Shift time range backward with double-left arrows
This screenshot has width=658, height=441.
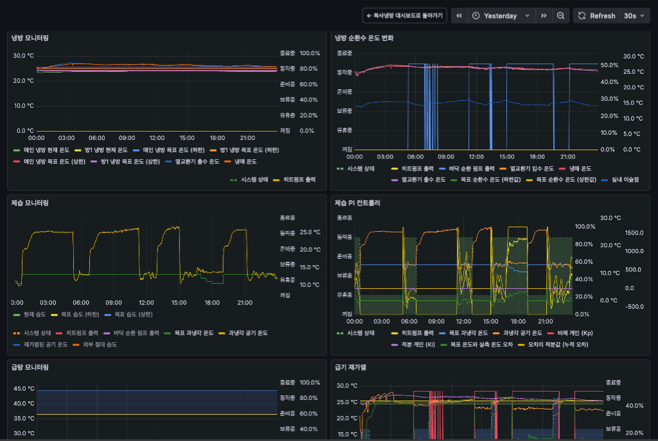tap(459, 15)
